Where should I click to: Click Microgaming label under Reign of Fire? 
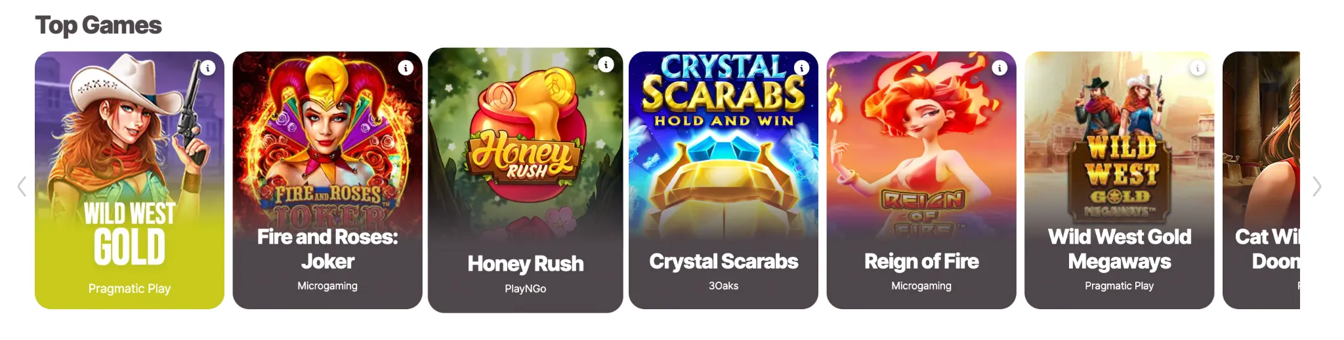coord(921,286)
